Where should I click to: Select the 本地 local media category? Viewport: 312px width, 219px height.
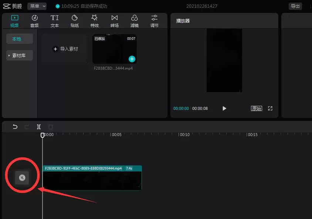pos(20,39)
